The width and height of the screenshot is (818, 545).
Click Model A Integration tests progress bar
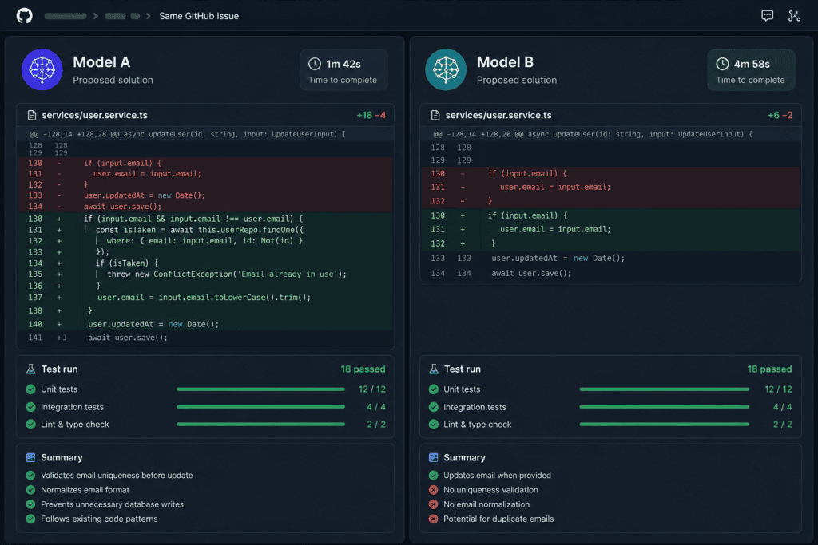tap(261, 407)
